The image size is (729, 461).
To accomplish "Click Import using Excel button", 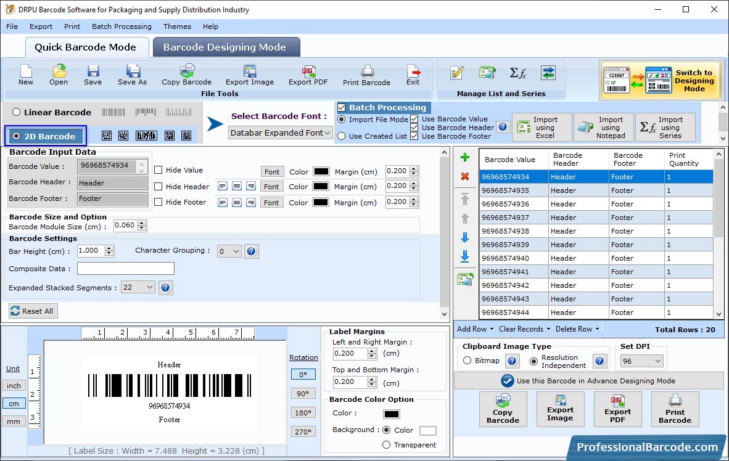I will pyautogui.click(x=542, y=128).
